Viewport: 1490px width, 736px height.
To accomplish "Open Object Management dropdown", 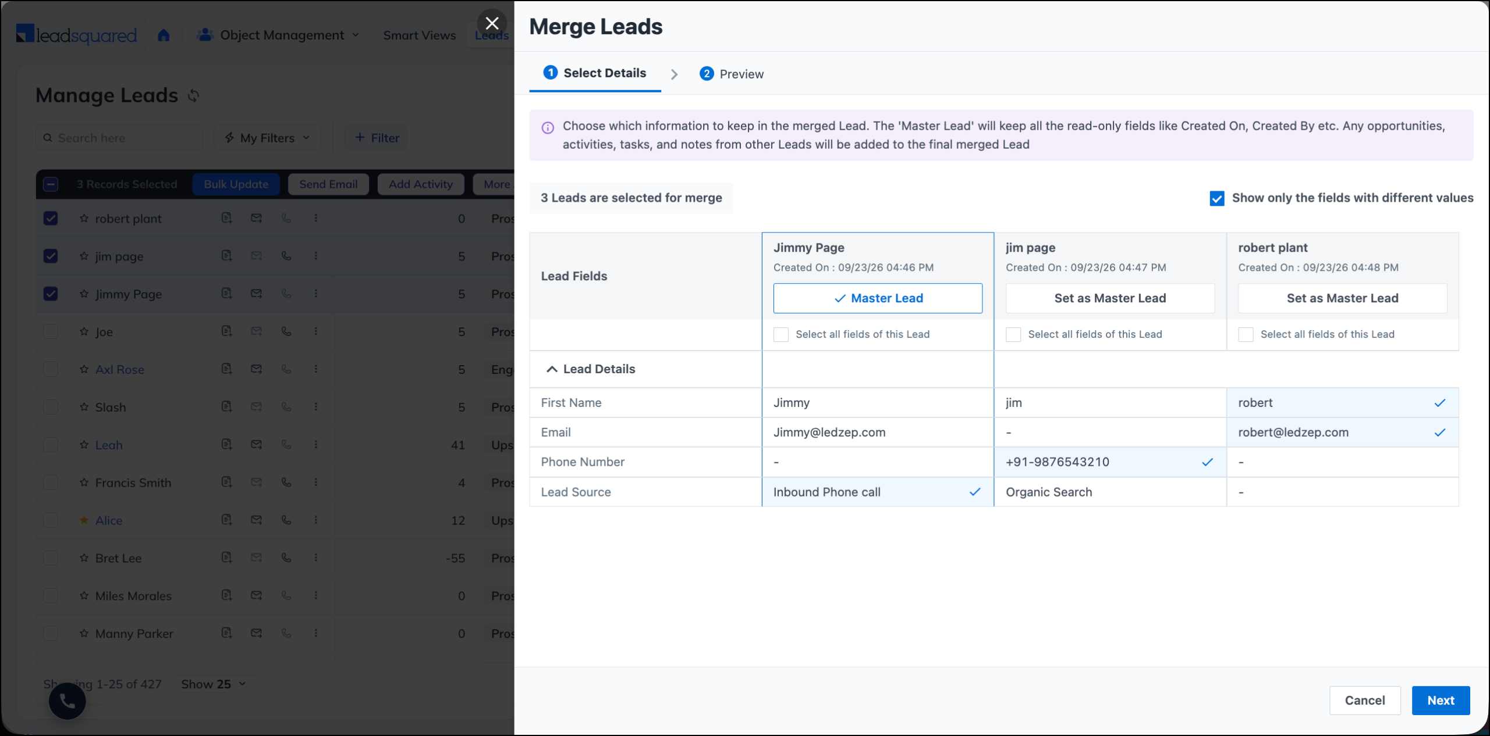I will point(278,35).
